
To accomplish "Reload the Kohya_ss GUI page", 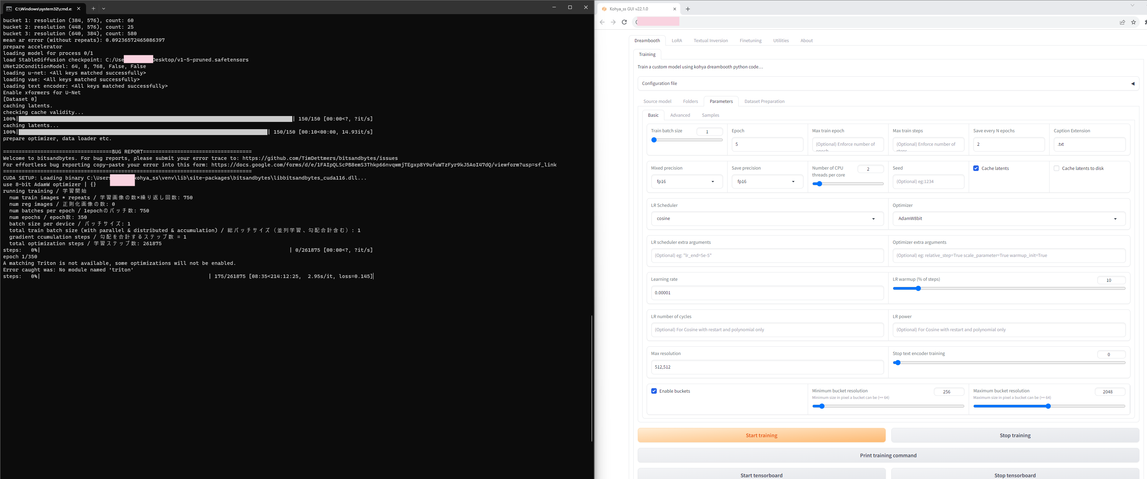I will pos(624,22).
